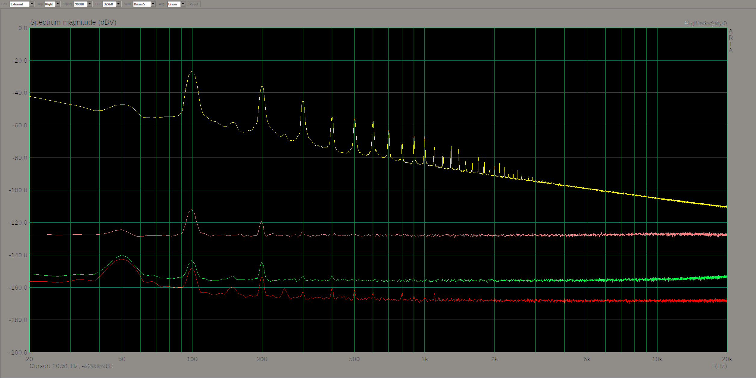Click the 50 frequency axis label

point(122,359)
